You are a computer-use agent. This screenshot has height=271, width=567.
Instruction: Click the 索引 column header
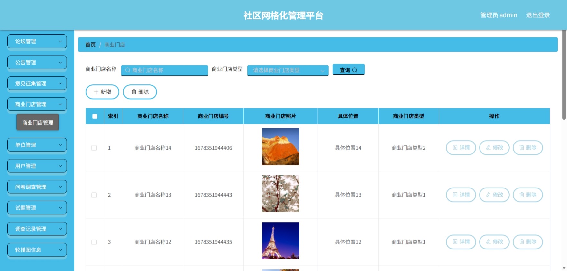[113, 116]
